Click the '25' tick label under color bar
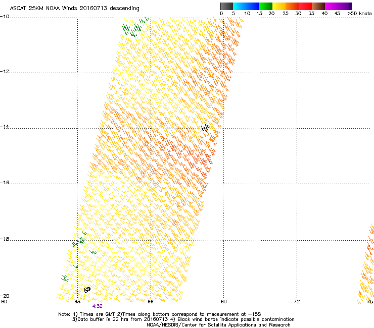The height and width of the screenshot is (328, 374). pyautogui.click(x=286, y=14)
